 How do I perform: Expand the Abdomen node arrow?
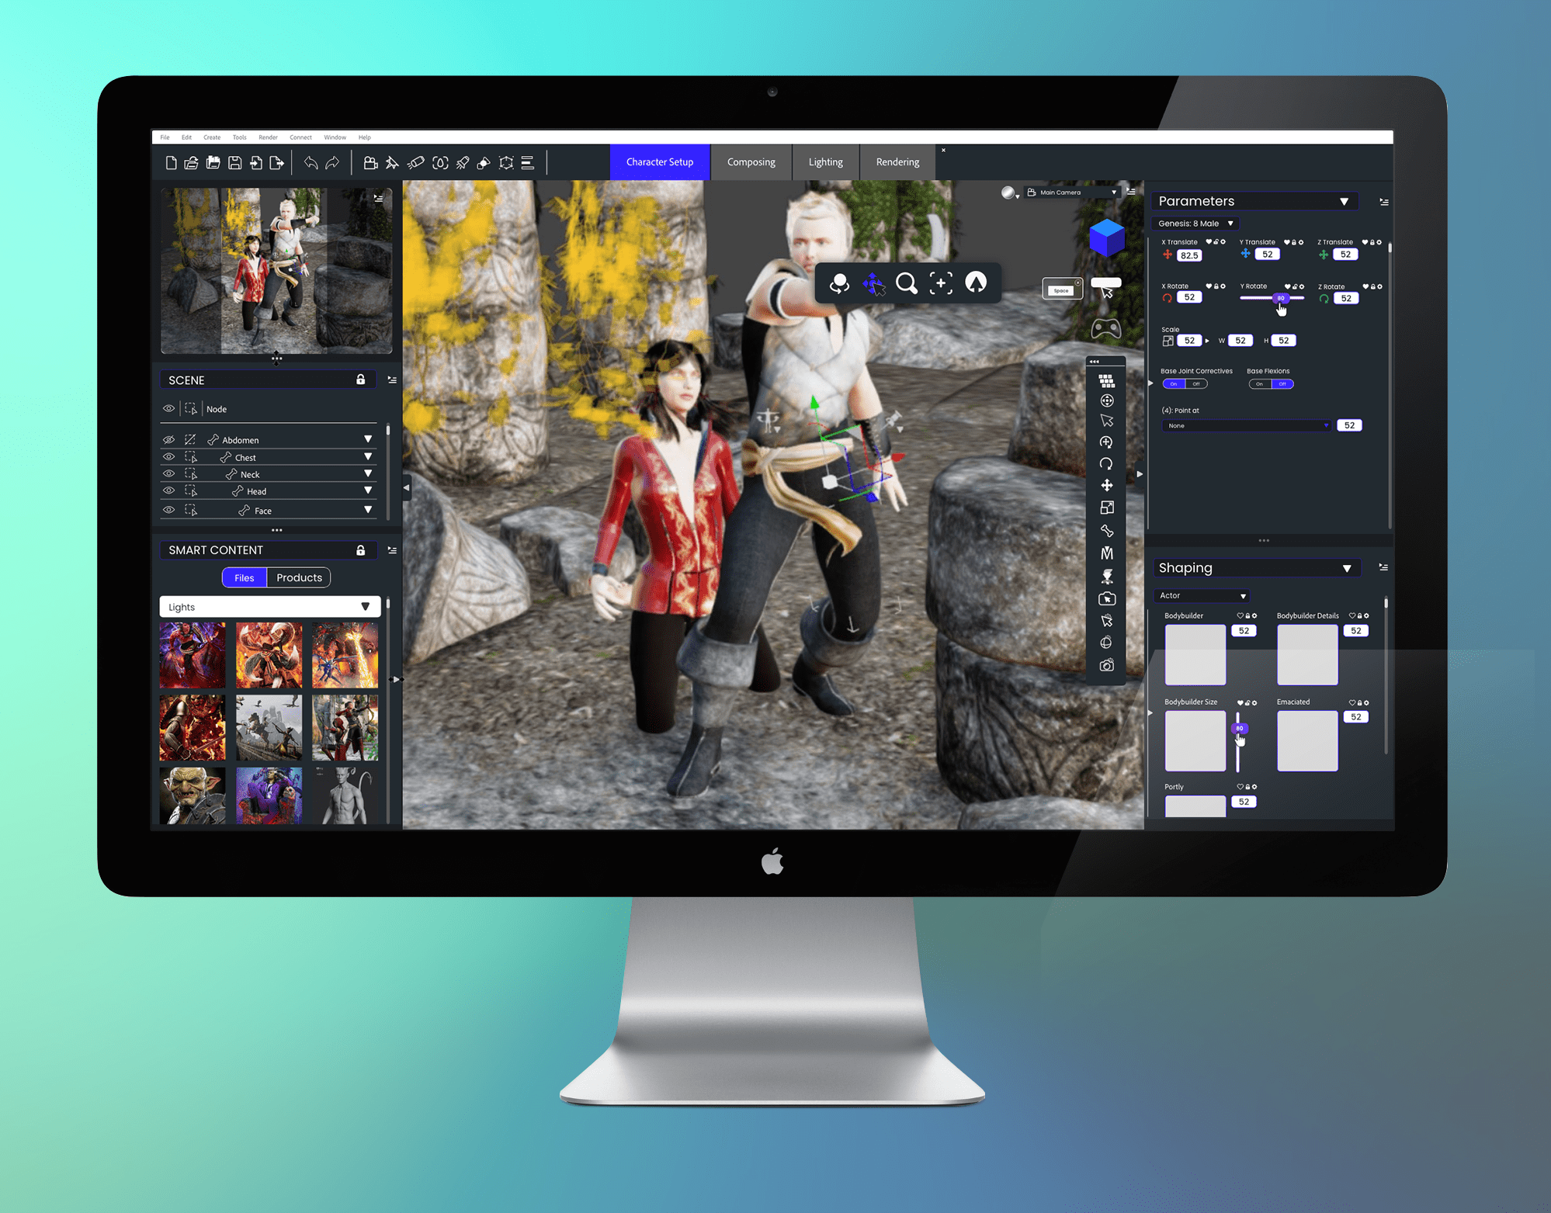point(368,439)
